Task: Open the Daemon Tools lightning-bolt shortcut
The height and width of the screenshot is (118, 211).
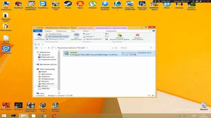Action: pyautogui.click(x=105, y=5)
